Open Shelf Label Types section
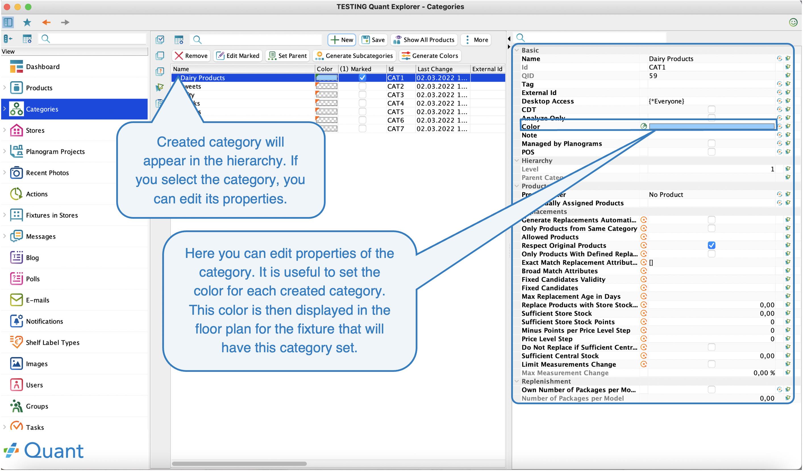 click(52, 342)
